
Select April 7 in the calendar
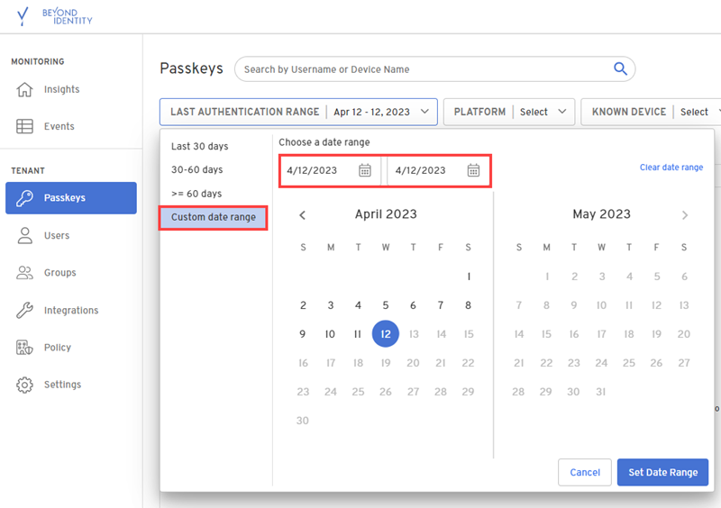pos(441,305)
